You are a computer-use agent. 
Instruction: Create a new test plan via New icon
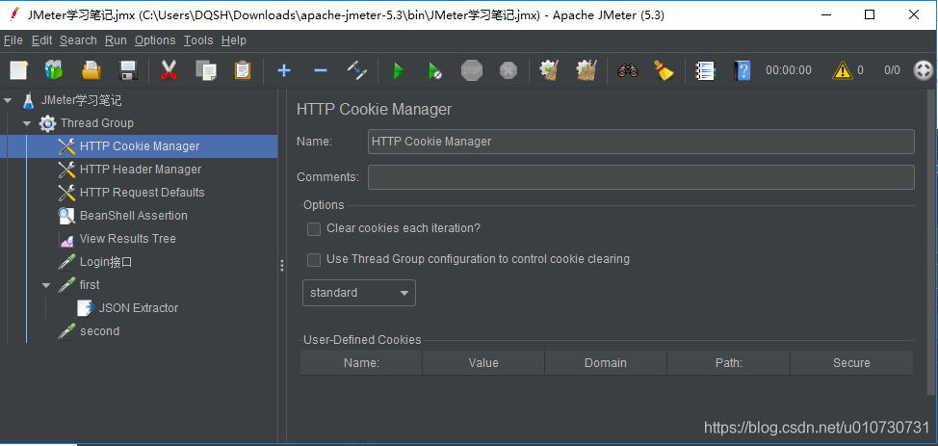tap(18, 70)
